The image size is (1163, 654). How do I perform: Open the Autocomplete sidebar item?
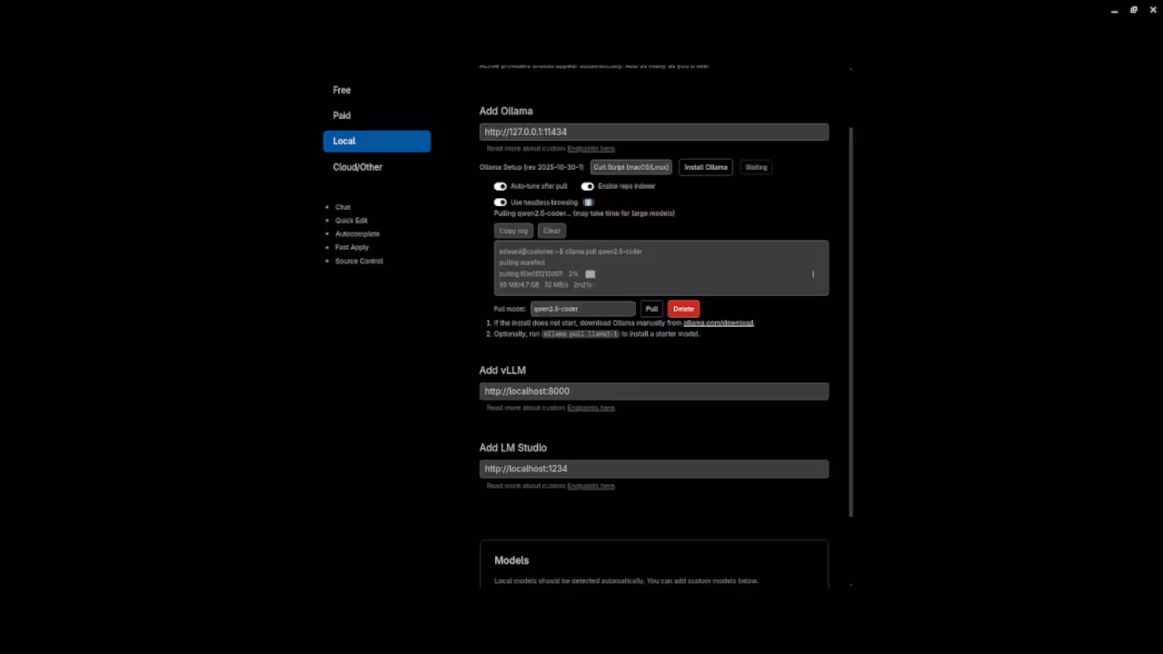(x=357, y=233)
